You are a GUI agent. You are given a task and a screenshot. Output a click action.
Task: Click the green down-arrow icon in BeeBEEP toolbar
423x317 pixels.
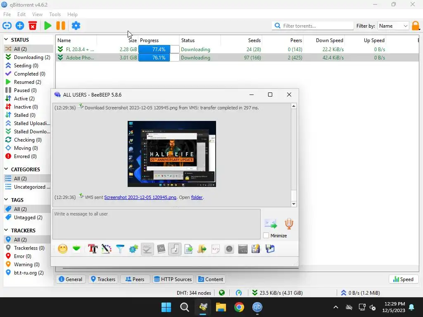[76, 248]
